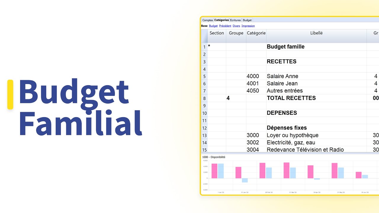379x213 pixels.
Task: Click the Groupe column header
Action: pyautogui.click(x=236, y=36)
